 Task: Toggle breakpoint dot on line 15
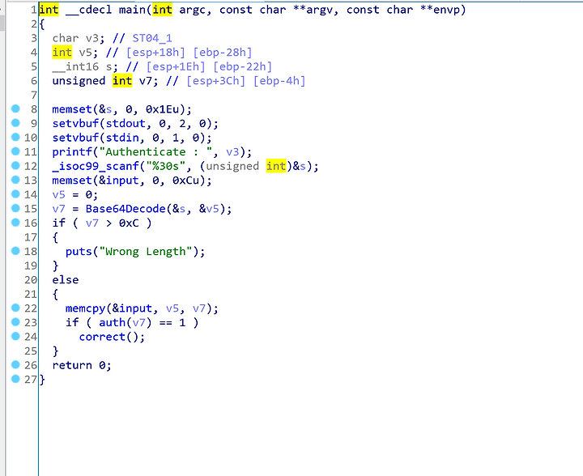[15, 208]
